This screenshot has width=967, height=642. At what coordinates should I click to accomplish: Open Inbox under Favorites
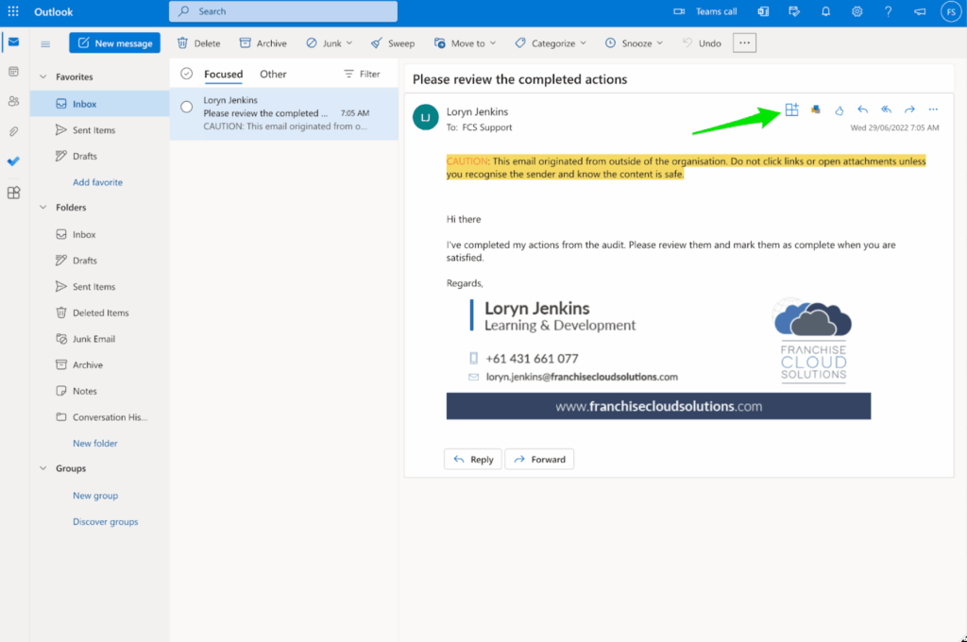pos(100,104)
